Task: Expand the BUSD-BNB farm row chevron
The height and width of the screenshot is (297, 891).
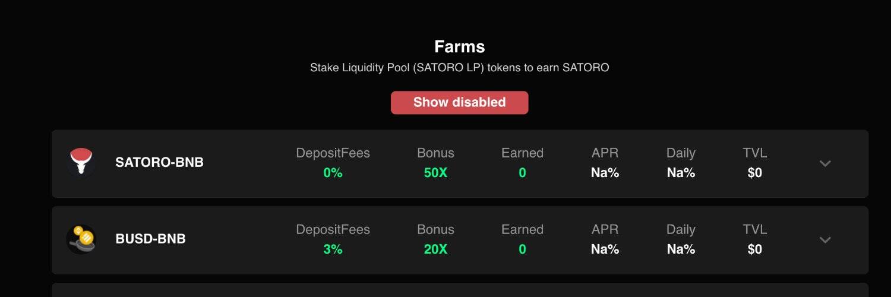Action: point(825,240)
